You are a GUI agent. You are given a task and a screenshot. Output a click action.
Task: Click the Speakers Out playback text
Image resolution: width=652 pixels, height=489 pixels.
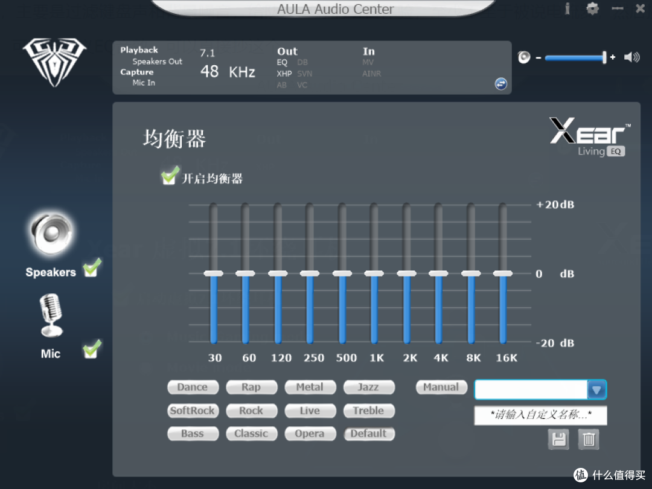coord(157,62)
